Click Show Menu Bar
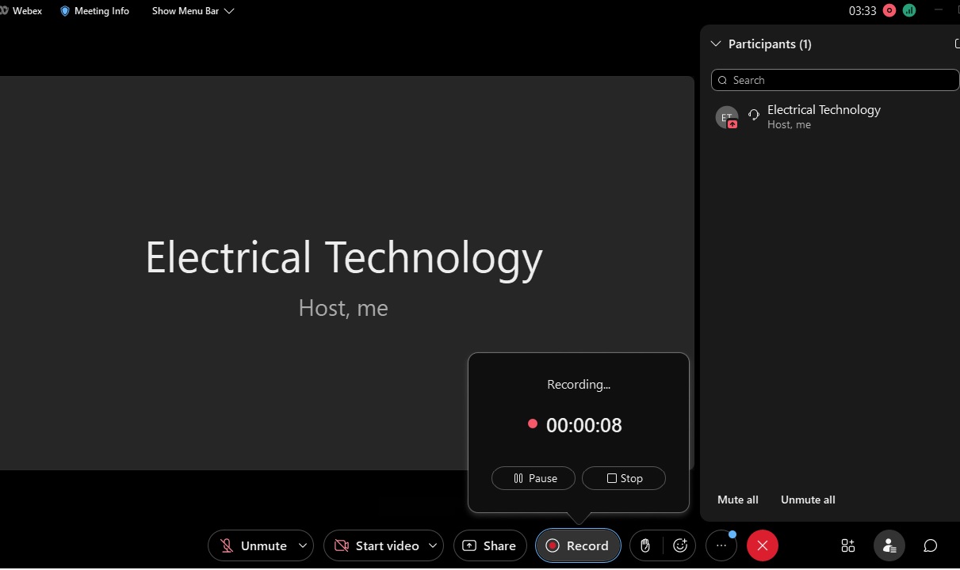 click(x=193, y=11)
